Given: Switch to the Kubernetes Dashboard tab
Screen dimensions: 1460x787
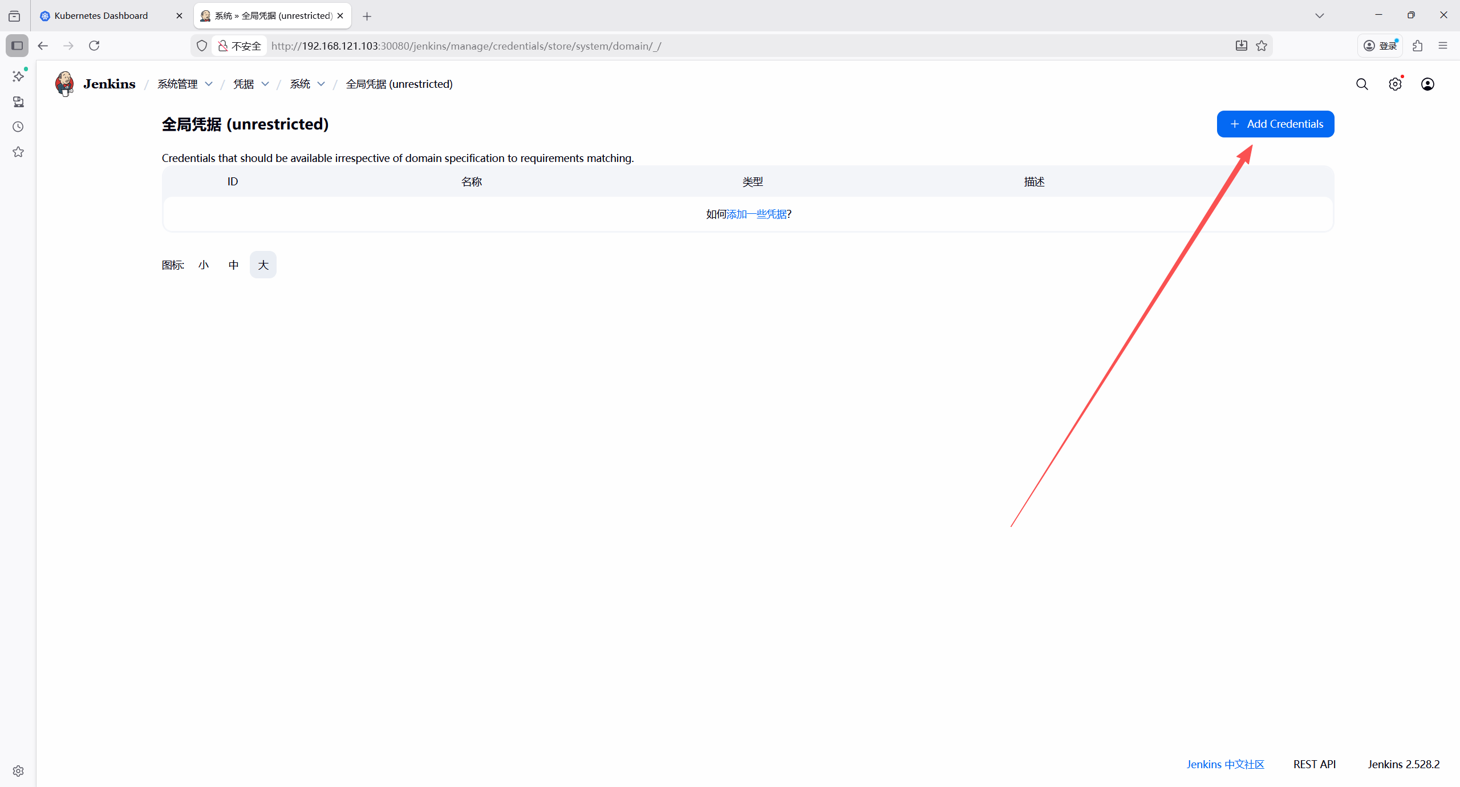Looking at the screenshot, I should point(101,15).
